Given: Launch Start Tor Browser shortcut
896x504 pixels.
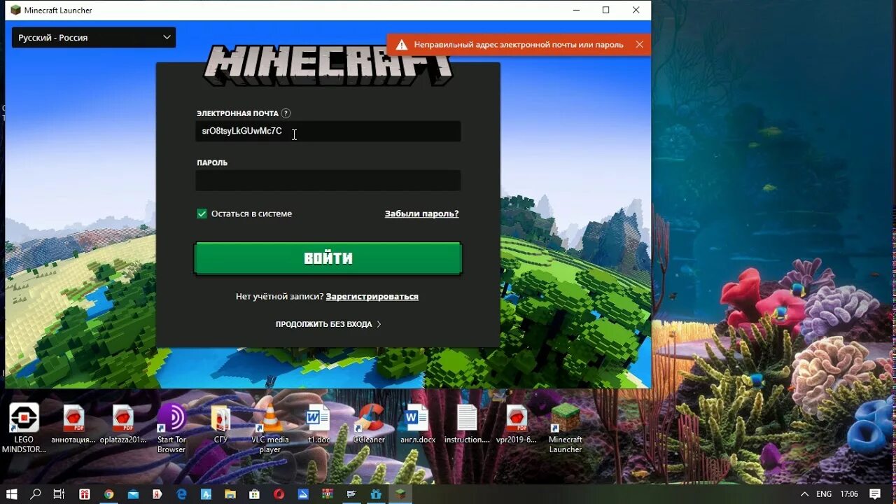Looking at the screenshot, I should click(x=171, y=428).
